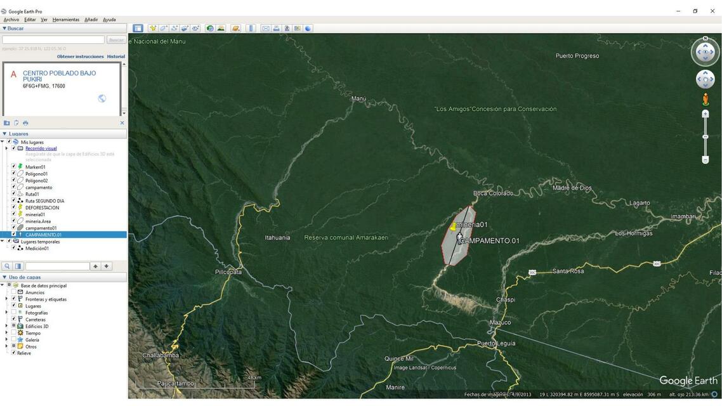Screen dimensions: 722x406
Task: Open the Ayuda menu
Action: pyautogui.click(x=109, y=20)
